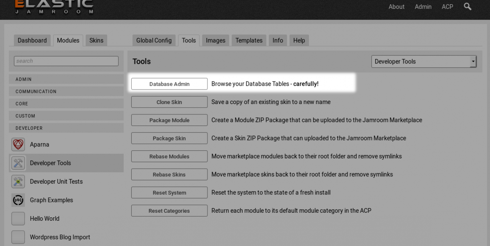Click the Package Skin button
Screen dimensions: 490x246
169,138
